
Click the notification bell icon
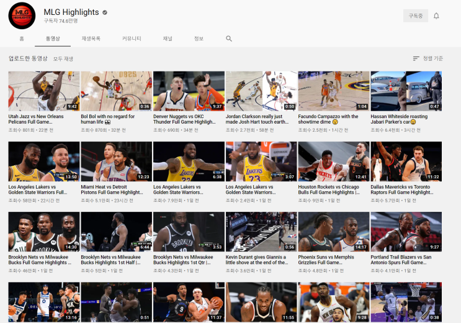pos(436,16)
